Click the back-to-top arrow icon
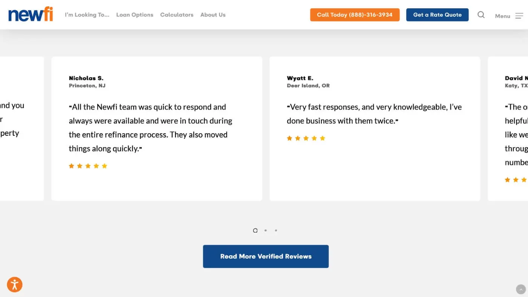 point(521,289)
